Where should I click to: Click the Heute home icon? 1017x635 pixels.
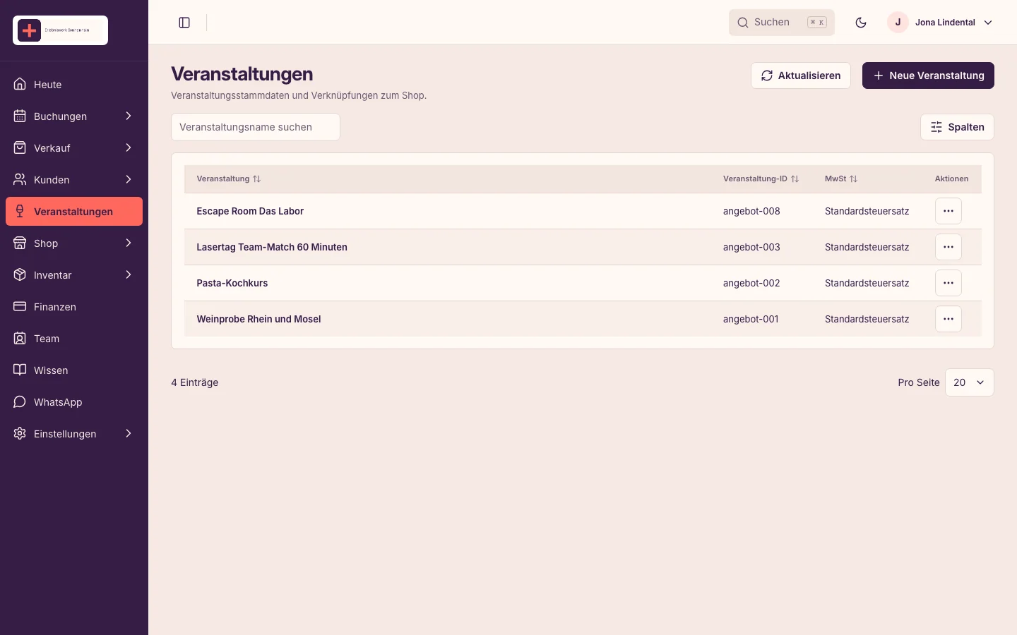20,85
